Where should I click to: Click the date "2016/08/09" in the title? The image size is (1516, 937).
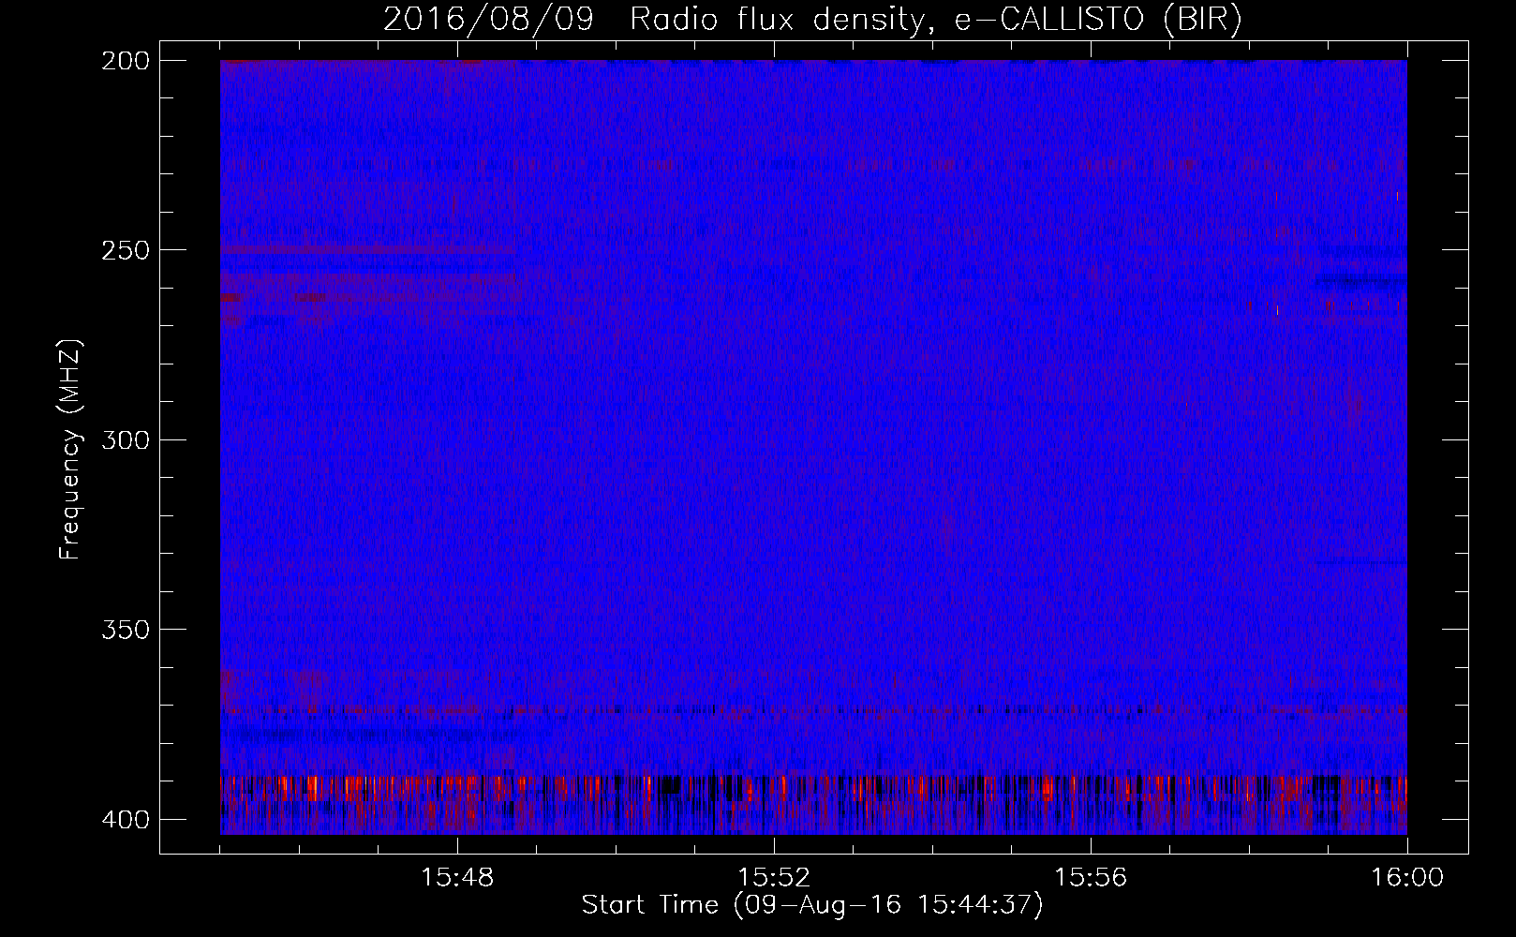click(x=488, y=20)
